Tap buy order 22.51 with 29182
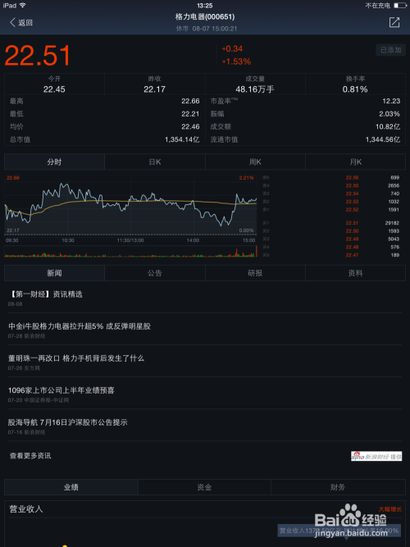 (331, 223)
